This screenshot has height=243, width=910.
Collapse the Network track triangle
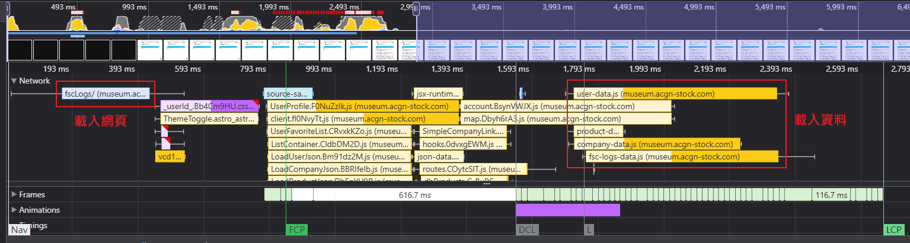(14, 81)
